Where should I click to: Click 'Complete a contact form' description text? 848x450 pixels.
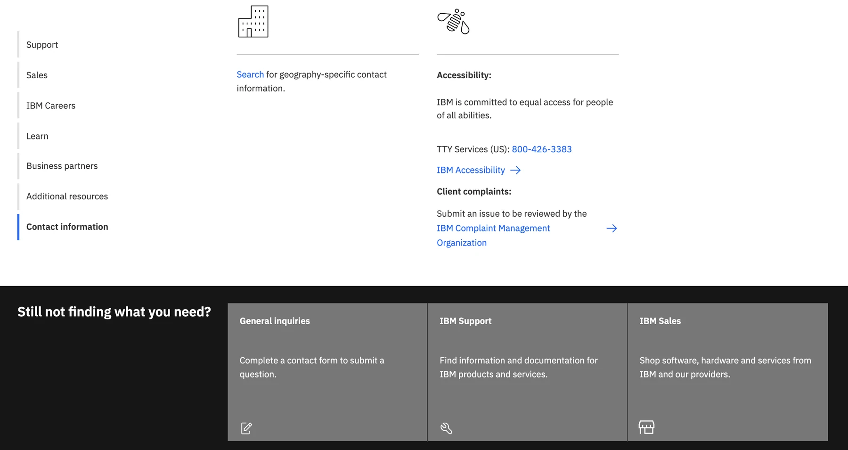[312, 368]
